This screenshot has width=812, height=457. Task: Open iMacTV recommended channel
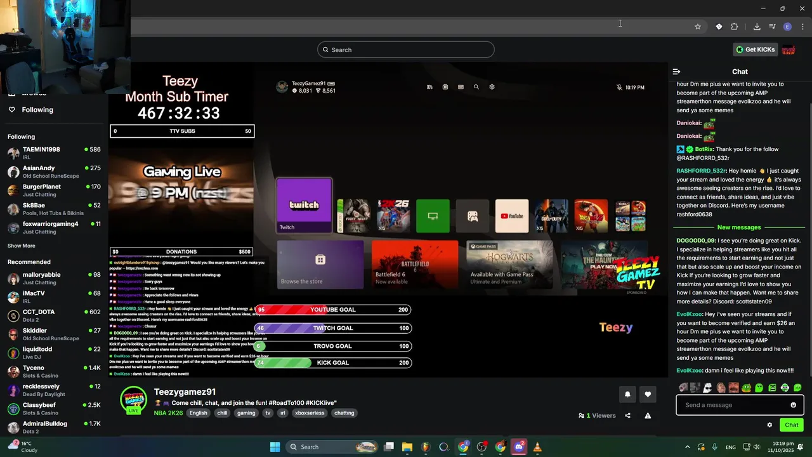(x=54, y=296)
